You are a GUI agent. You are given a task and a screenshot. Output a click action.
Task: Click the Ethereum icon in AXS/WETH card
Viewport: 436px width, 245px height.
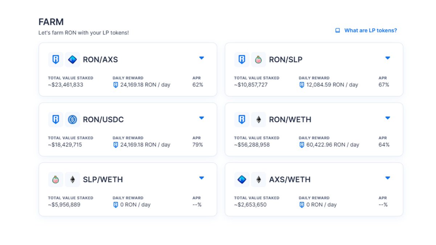click(258, 179)
